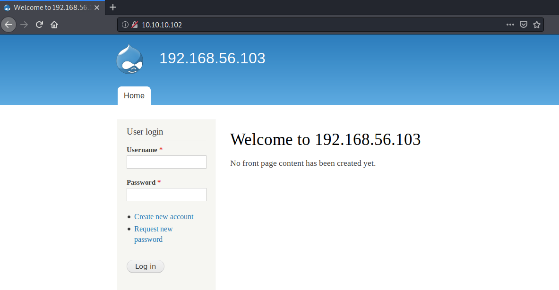Click the Username input field
Viewport: 559px width, 290px height.
166,162
